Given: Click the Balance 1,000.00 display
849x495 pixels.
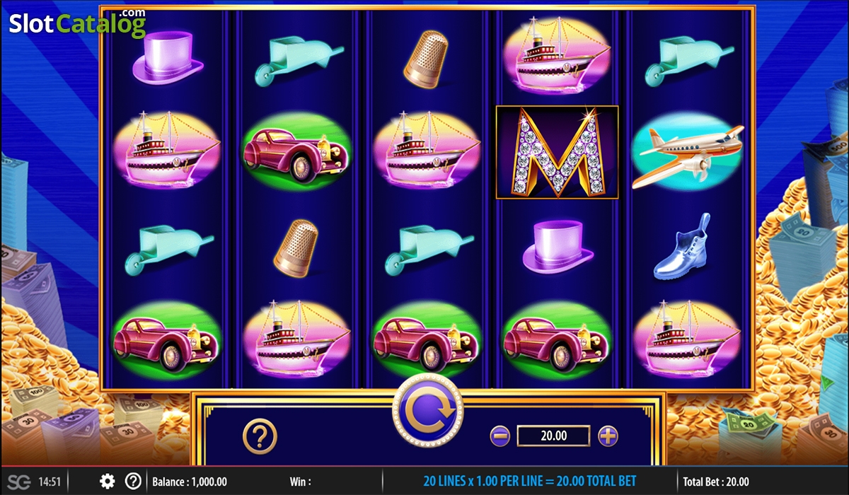Looking at the screenshot, I should coord(190,482).
